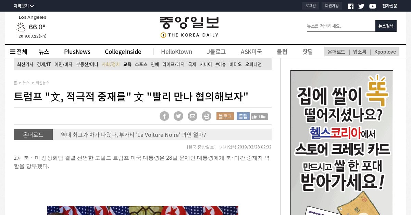Select the 경제/IT sub-tab
The height and width of the screenshot is (215, 411).
point(44,64)
